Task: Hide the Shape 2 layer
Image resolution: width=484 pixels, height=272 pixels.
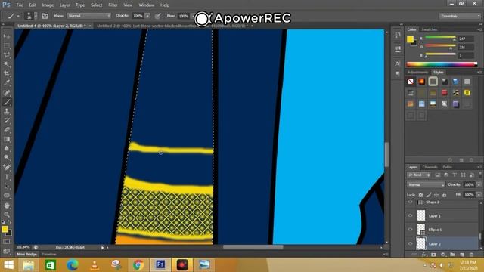Action: click(410, 202)
